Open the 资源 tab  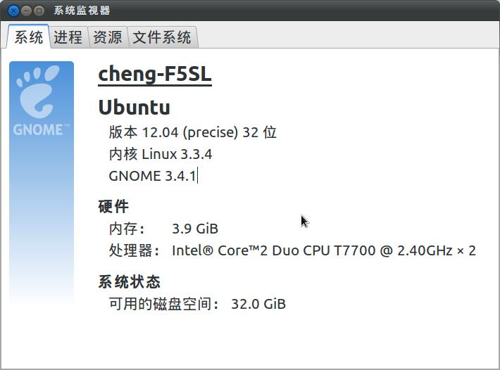tap(108, 37)
